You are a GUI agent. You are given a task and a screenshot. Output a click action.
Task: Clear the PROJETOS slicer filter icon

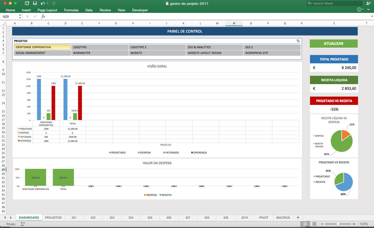tap(298, 41)
